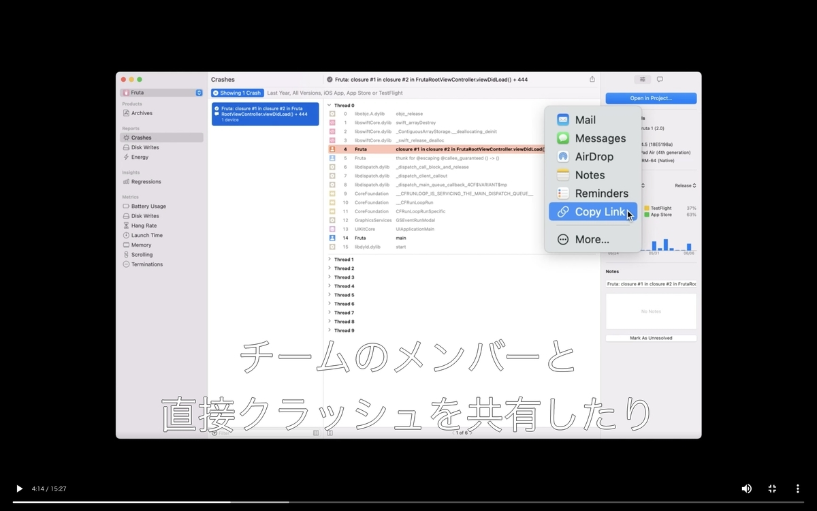Expand Thread 3
Screen dimensions: 817x511
330,277
